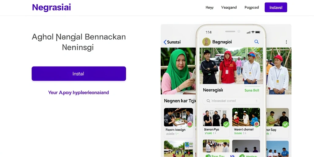Click the large purple Instal button
The width and height of the screenshot is (314, 157).
coord(79,74)
